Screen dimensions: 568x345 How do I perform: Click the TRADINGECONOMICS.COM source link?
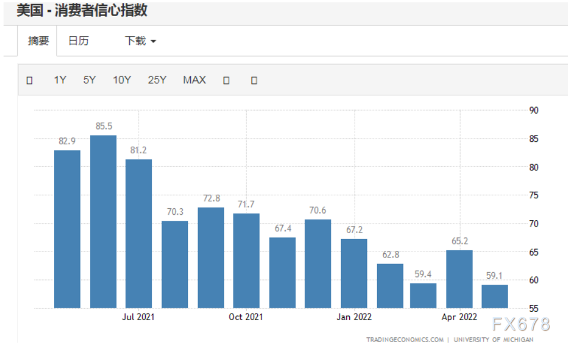point(404,340)
